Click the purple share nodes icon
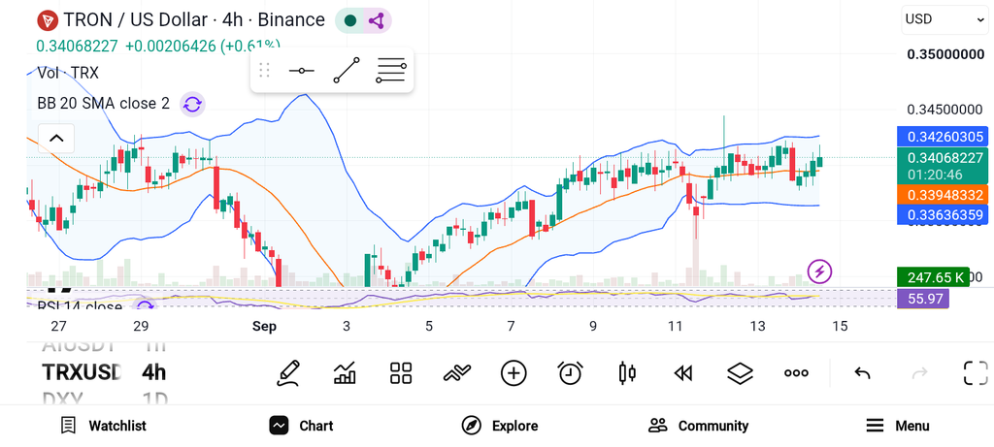The image size is (994, 447). (378, 21)
